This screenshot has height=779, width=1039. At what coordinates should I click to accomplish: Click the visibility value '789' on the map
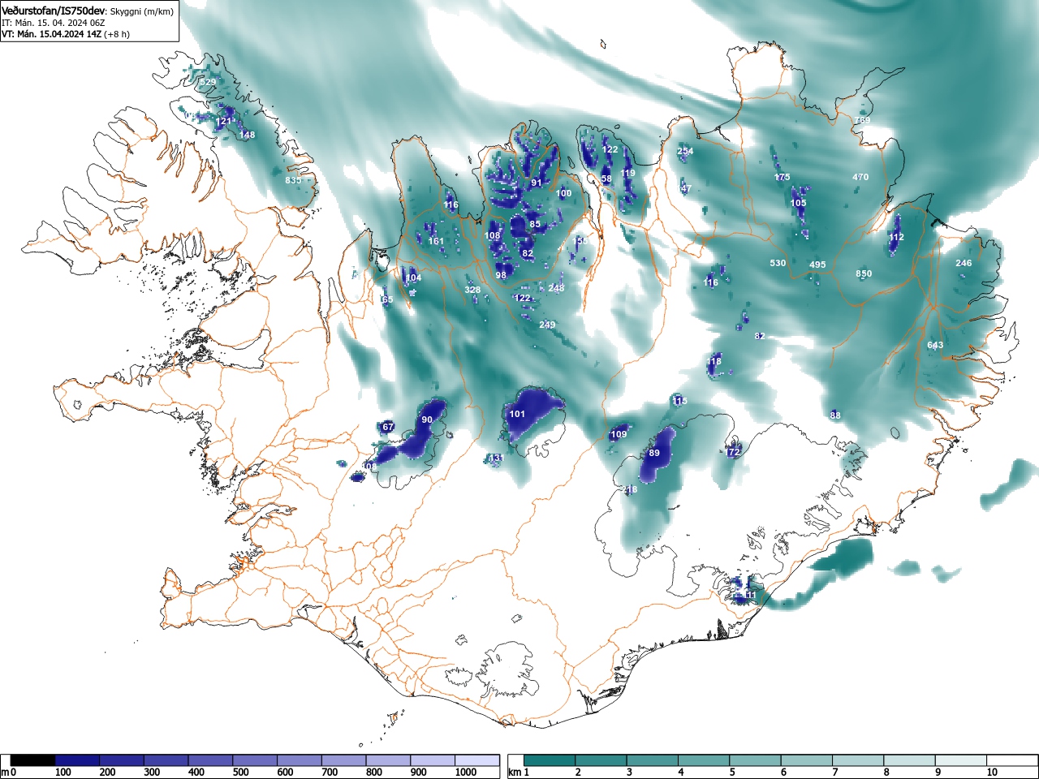862,120
